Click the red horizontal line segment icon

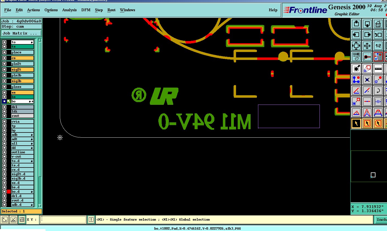click(x=367, y=102)
